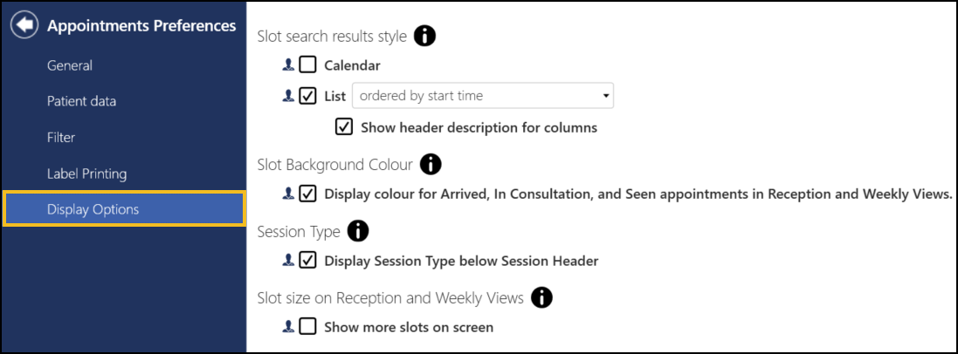Open info icon for Slot search results style
This screenshot has height=354, width=958.
(424, 37)
